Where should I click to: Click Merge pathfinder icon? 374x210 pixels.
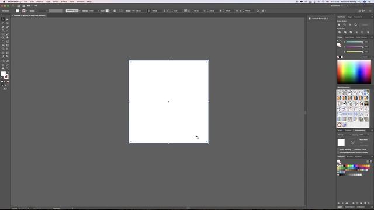click(x=351, y=32)
